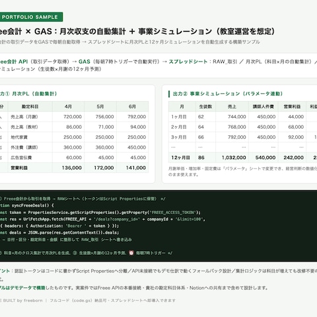Select the 4月 column header in PL table

point(68,106)
